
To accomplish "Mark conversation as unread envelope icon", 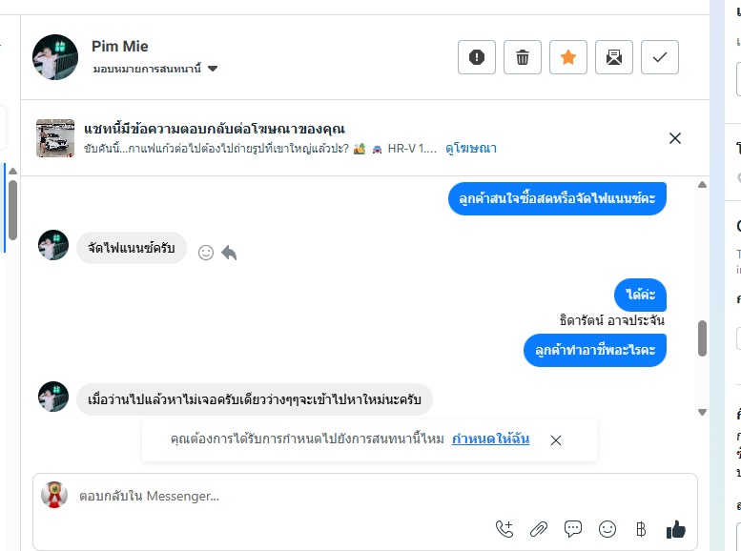I will coord(614,57).
